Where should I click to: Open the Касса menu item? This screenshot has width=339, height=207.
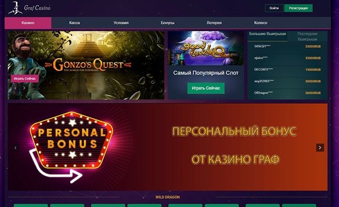click(74, 23)
